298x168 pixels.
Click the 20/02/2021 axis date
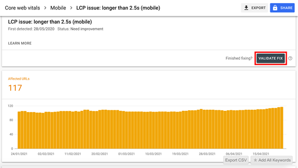[x=99, y=154]
